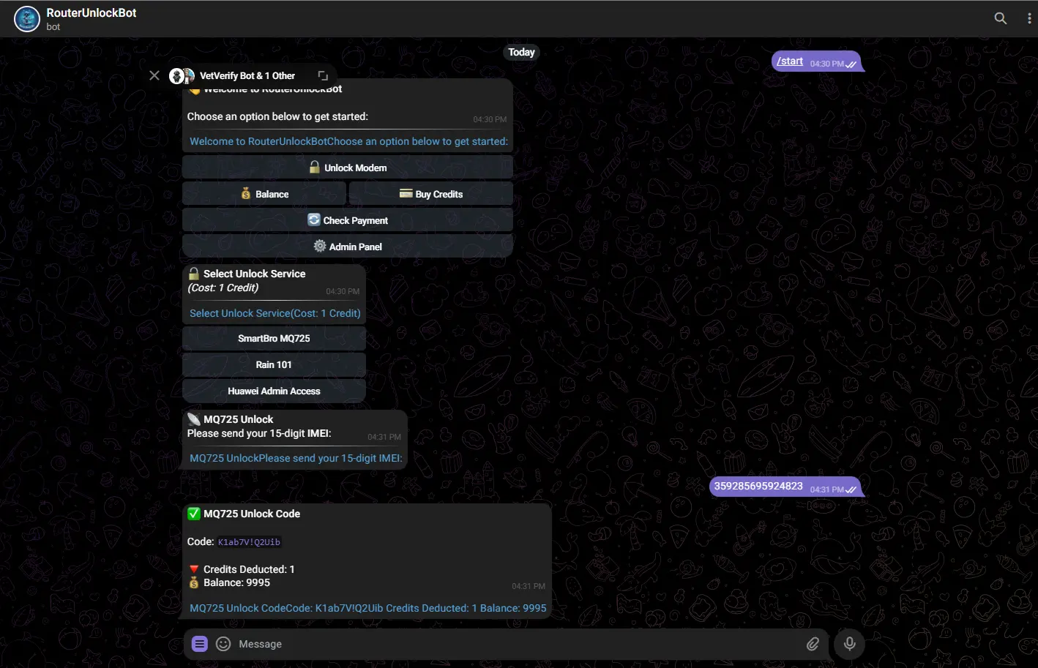Click the 04:31 PM timestamp on the unlock code message
The image size is (1038, 668).
pyautogui.click(x=529, y=586)
